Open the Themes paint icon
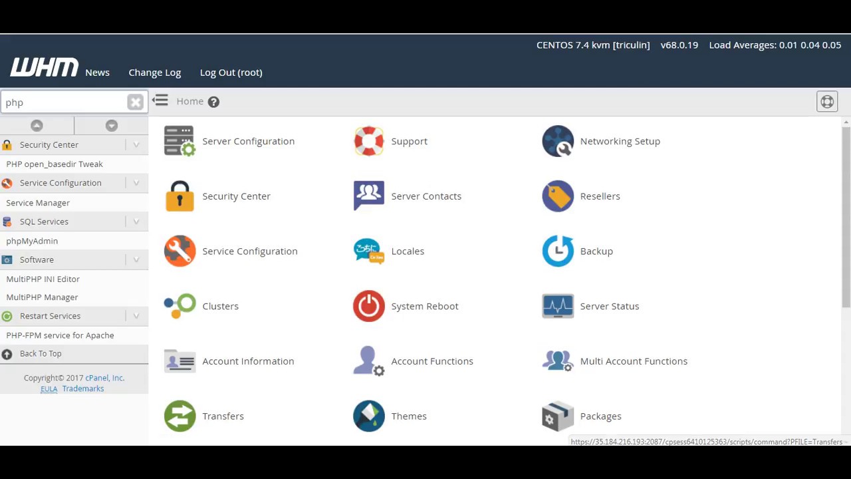 click(369, 416)
